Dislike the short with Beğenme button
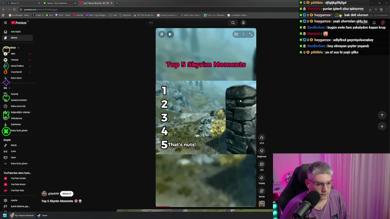This screenshot has height=219, width=390. 261,151
